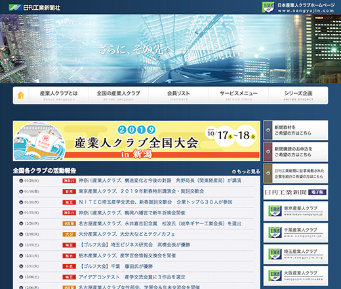Click shield logo on 千葉産業人クラブ banner
Screen dimensions: 341x289
click(x=275, y=233)
